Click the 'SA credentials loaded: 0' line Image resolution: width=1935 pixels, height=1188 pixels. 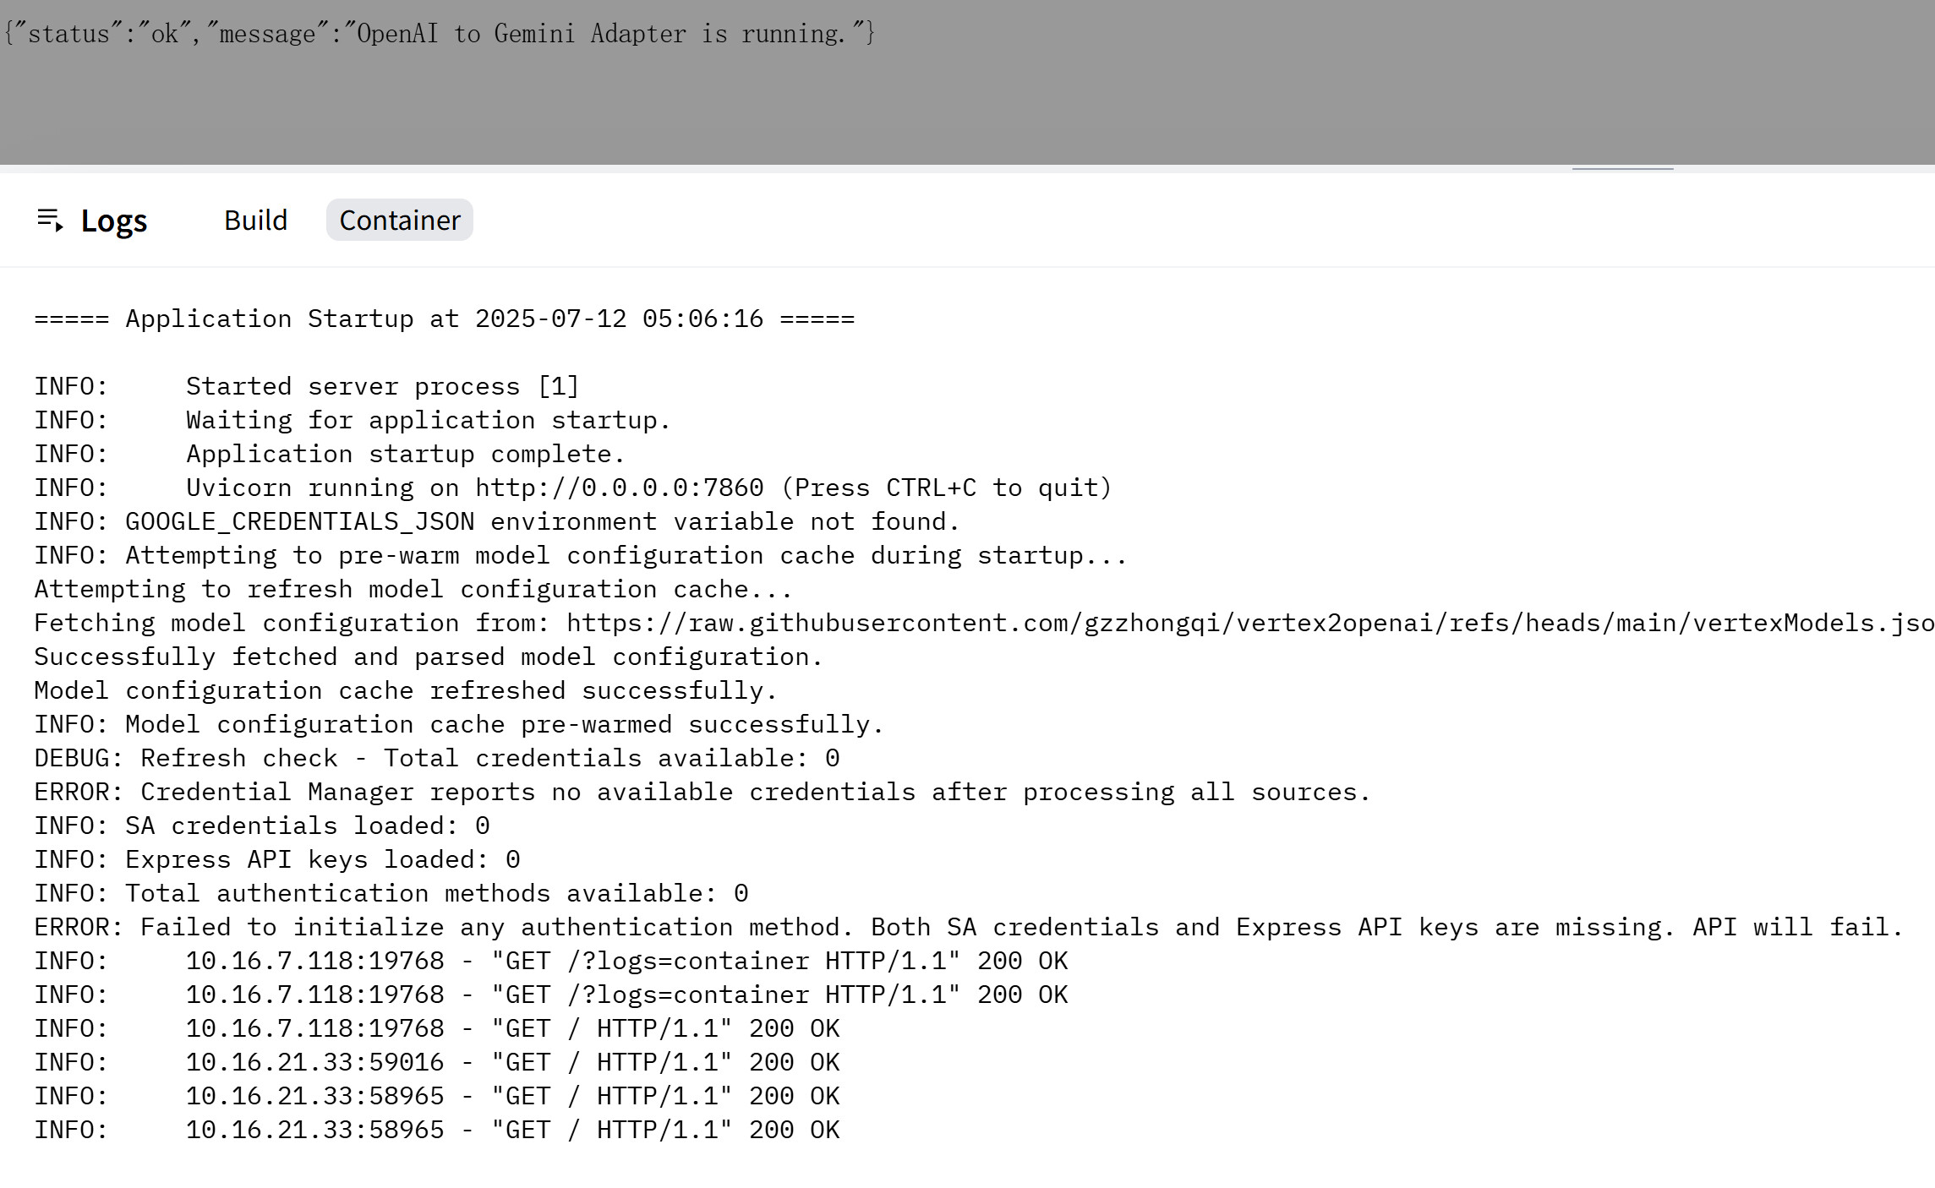[262, 826]
